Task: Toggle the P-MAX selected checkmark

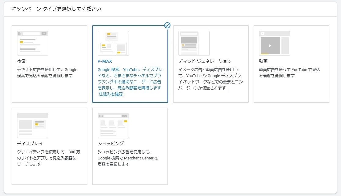Action: (167, 25)
